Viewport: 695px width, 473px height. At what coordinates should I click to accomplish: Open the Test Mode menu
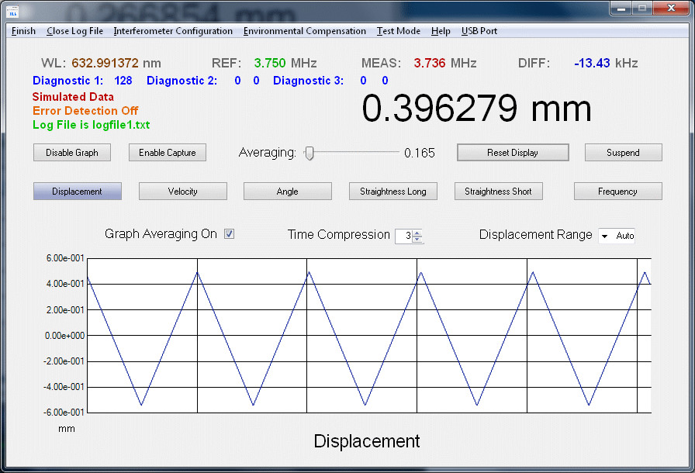399,31
